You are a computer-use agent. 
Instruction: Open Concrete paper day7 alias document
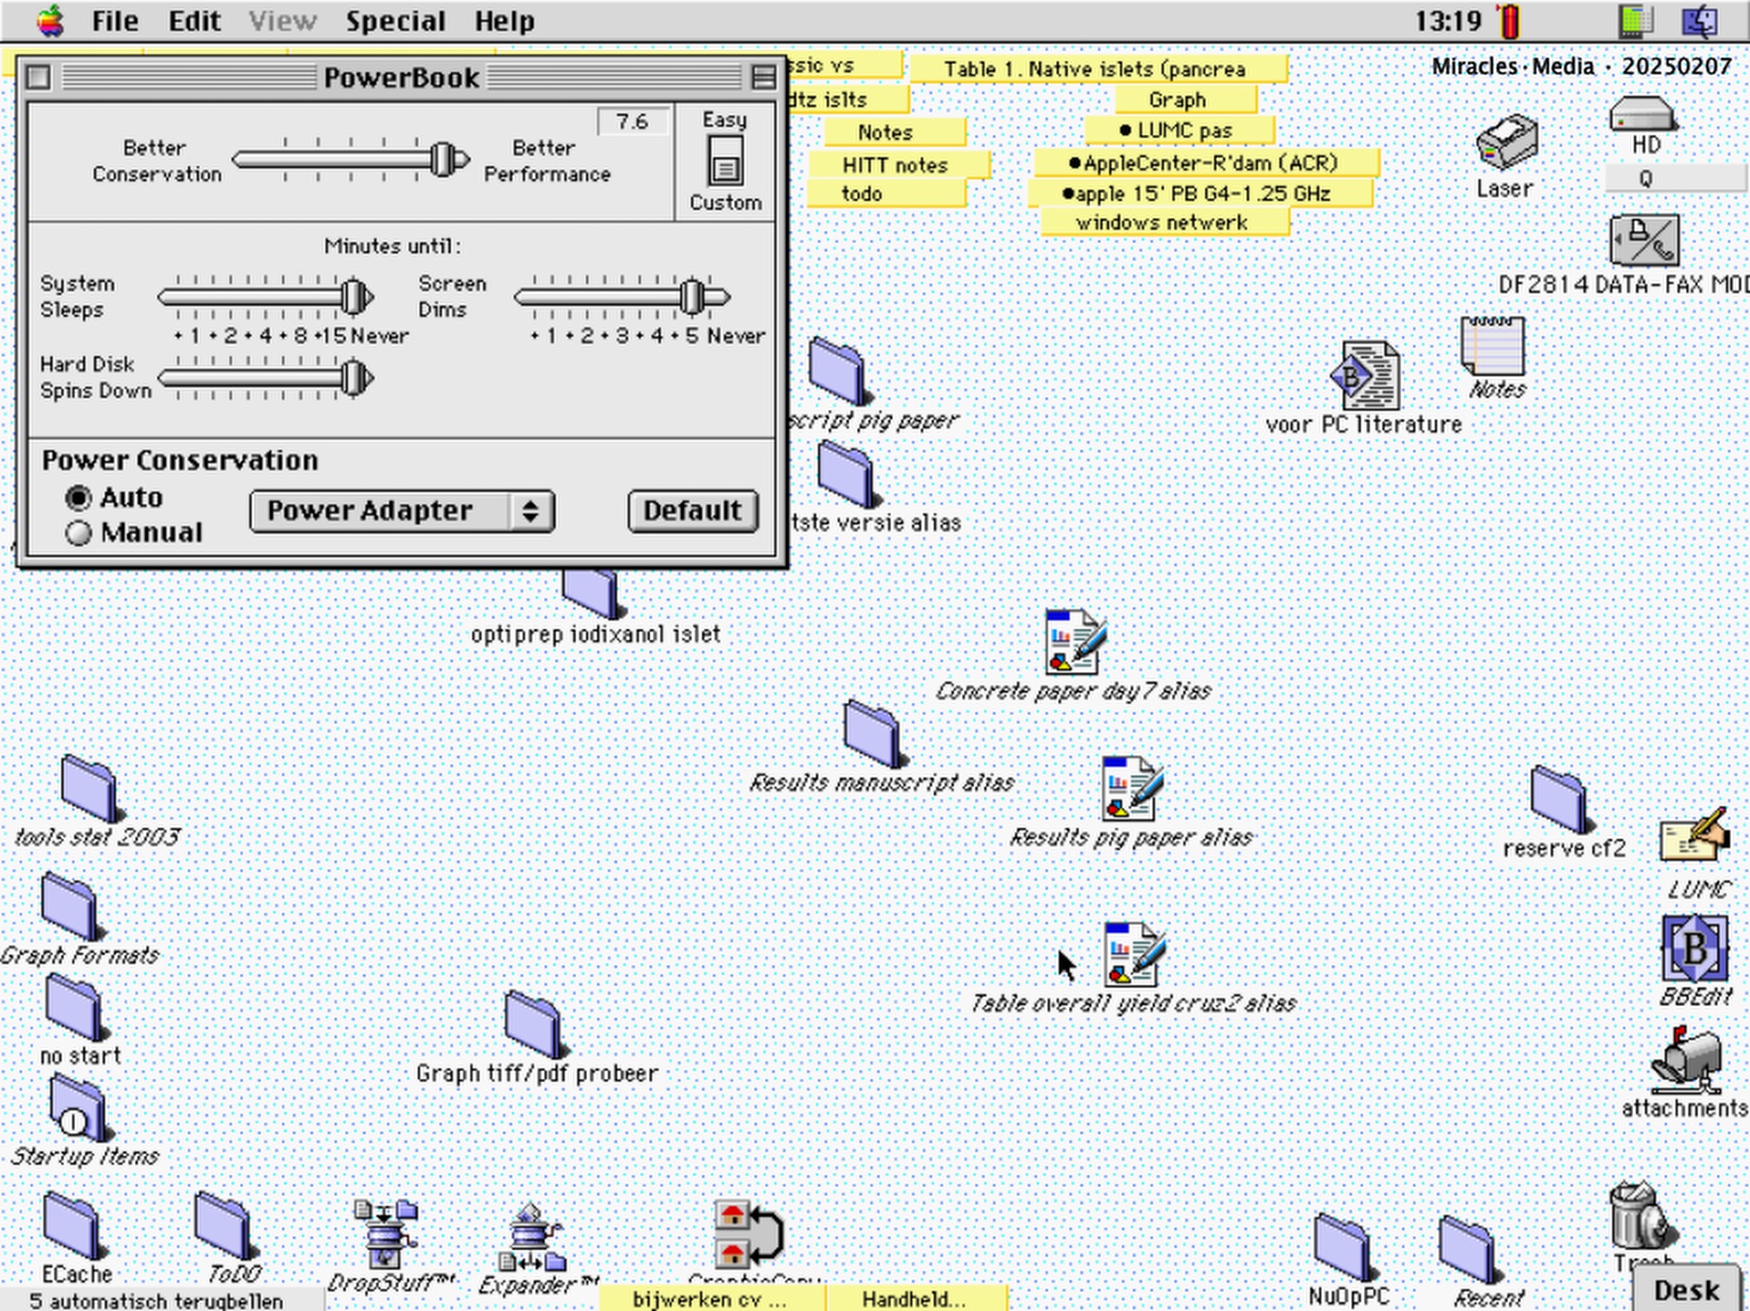[x=1073, y=642]
